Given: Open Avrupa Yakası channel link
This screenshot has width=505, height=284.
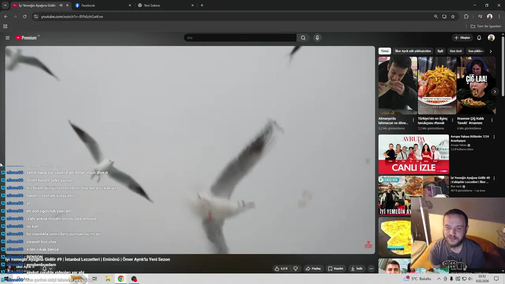Looking at the screenshot, I should pyautogui.click(x=458, y=145).
